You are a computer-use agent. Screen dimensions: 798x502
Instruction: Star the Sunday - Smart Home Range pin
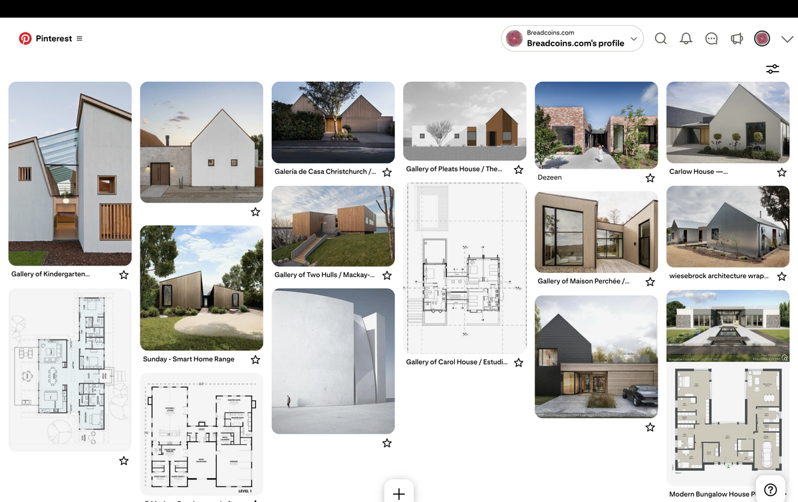[x=255, y=359]
